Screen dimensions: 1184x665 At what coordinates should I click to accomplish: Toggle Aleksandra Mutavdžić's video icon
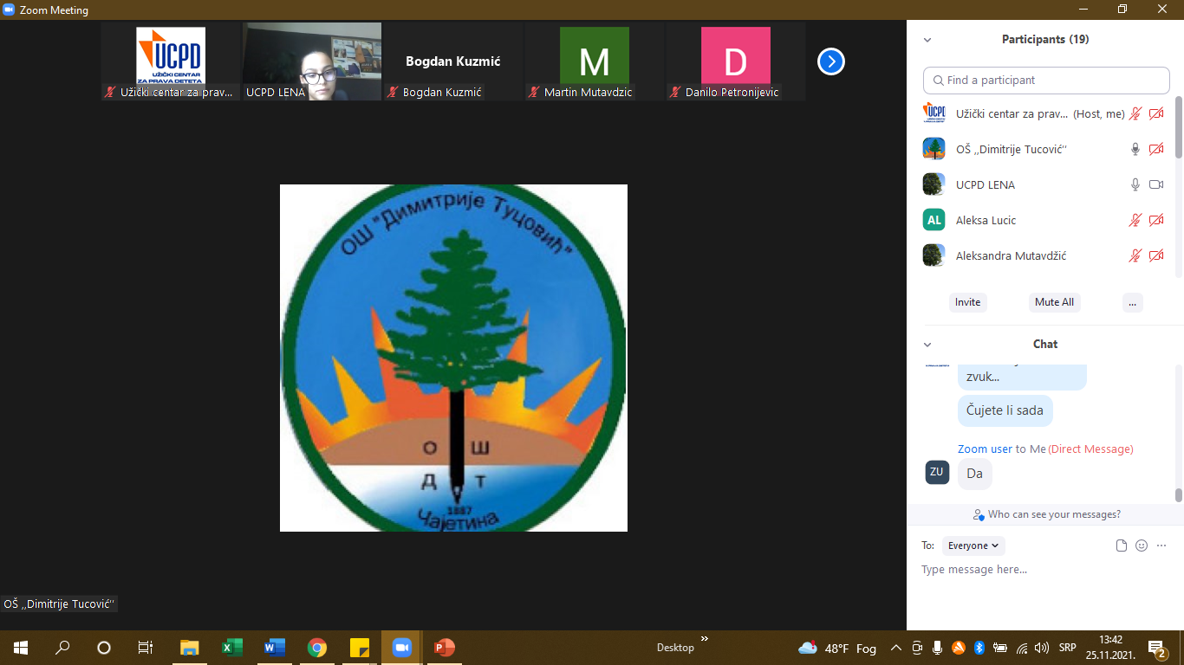1156,255
